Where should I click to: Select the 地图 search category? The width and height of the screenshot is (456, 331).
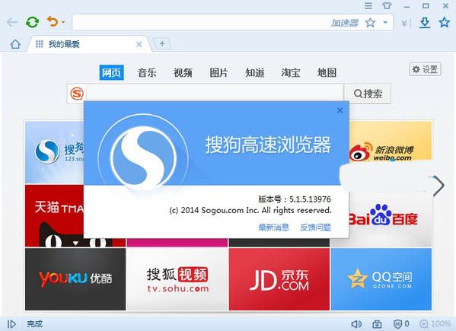(327, 72)
